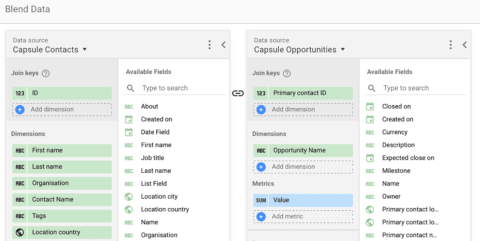
Task: Open the Capsule Opportunities data source dropdown
Action: point(300,50)
